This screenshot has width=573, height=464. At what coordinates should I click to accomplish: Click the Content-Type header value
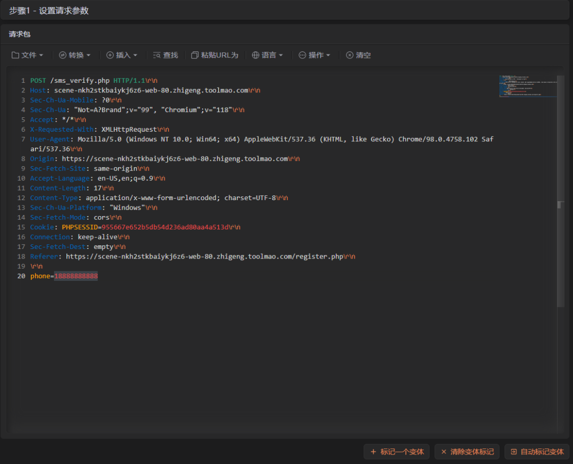pos(181,198)
